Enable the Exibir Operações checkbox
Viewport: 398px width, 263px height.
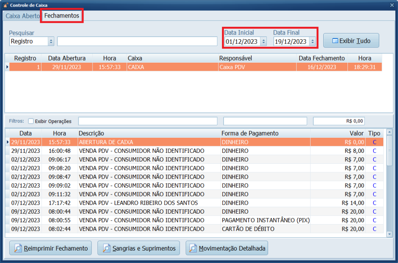pos(31,121)
